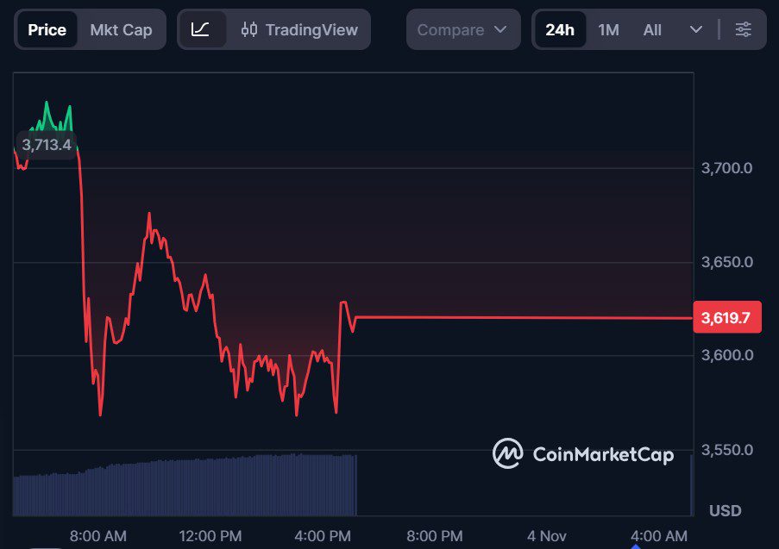Click the 3,619.7 current price label
Viewport: 779px width, 549px height.
726,318
